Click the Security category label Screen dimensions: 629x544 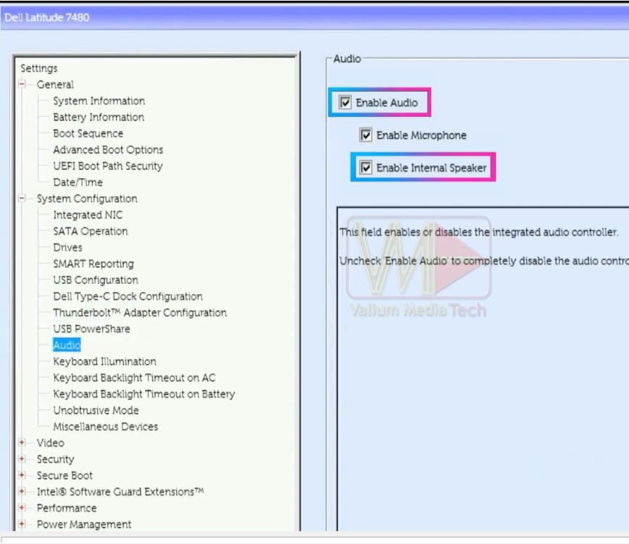[55, 459]
